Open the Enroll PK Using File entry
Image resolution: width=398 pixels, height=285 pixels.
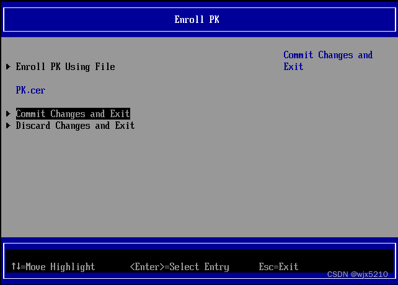(65, 67)
